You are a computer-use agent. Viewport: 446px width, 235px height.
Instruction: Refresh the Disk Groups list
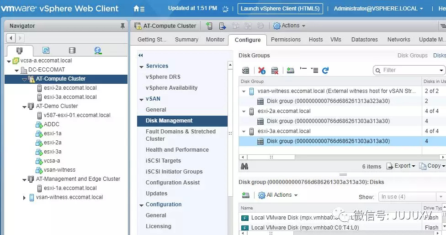click(x=325, y=70)
